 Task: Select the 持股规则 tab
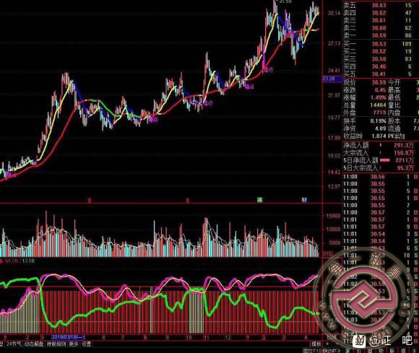56,344
